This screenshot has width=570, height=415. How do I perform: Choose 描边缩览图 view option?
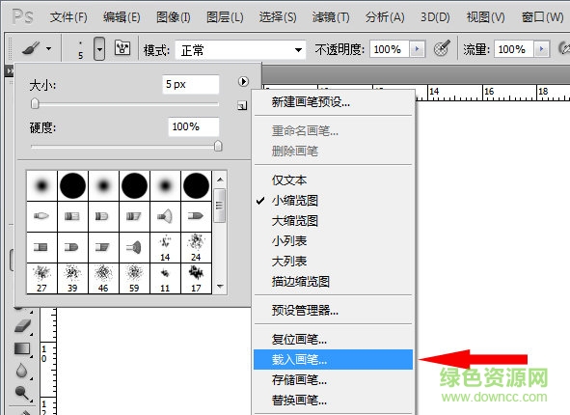[x=333, y=282]
